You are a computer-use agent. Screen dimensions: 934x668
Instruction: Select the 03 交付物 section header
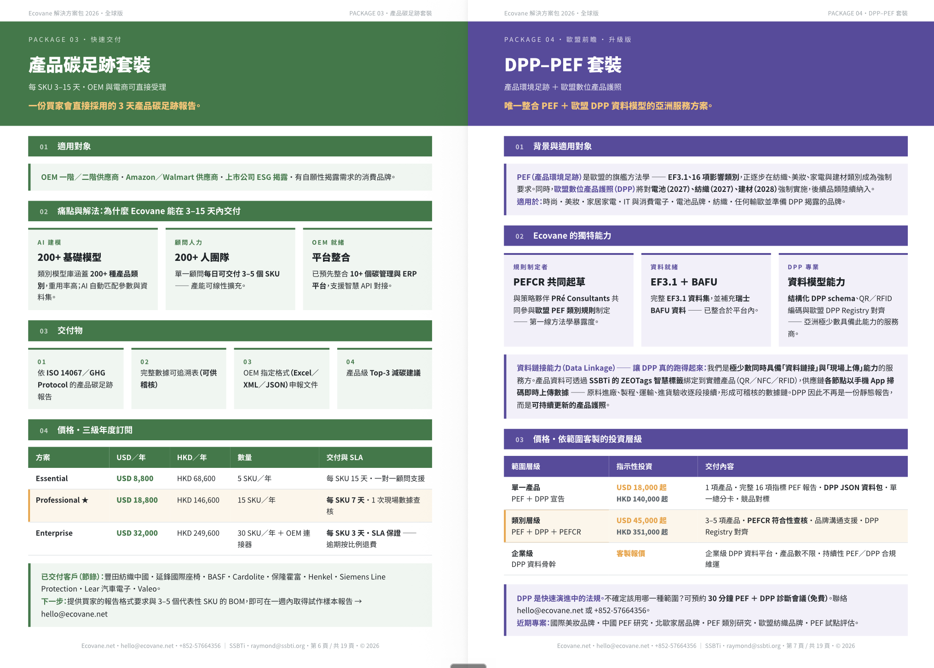tap(230, 331)
